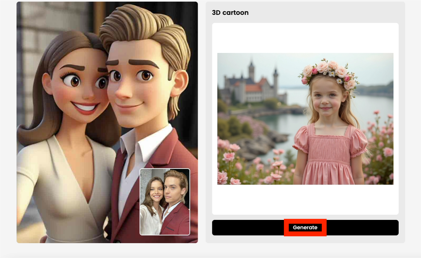Click the Generate button

[x=305, y=228]
